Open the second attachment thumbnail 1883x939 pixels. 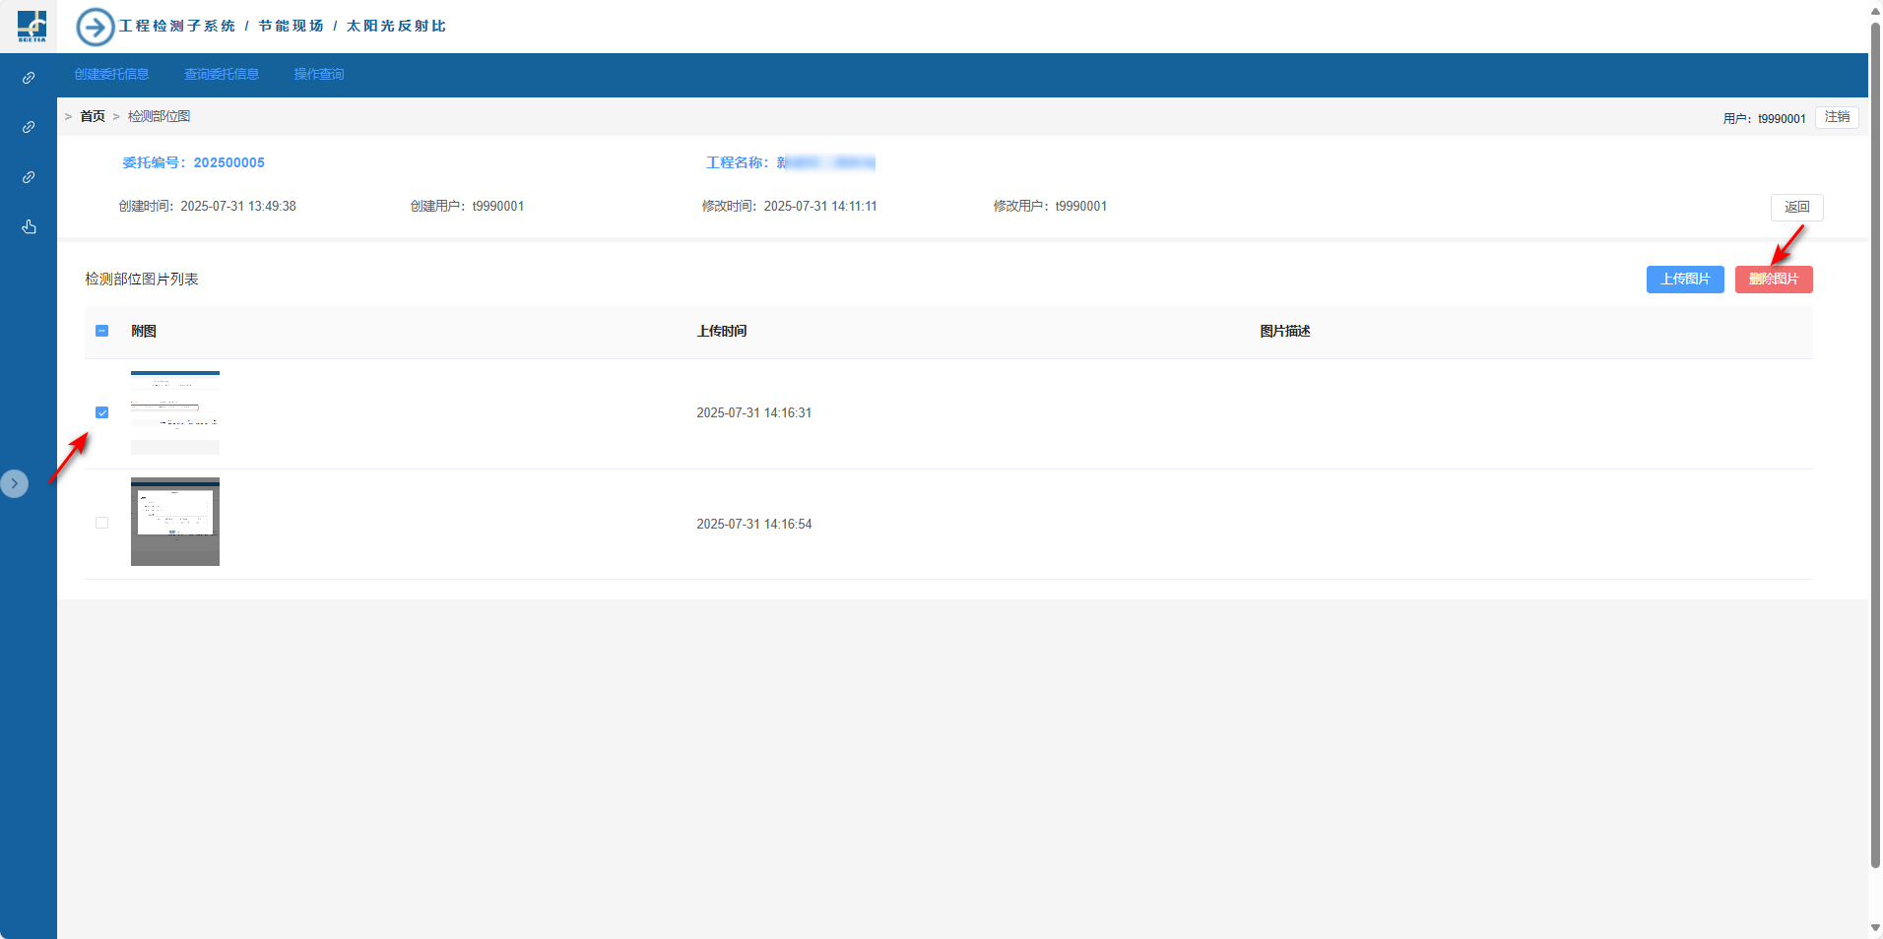pos(175,522)
